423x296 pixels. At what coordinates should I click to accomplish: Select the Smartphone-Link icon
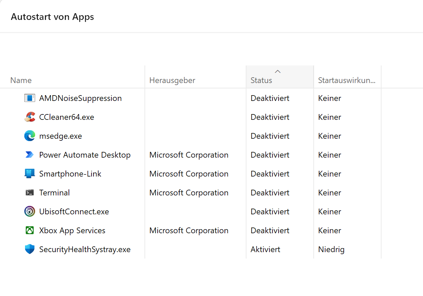click(30, 174)
